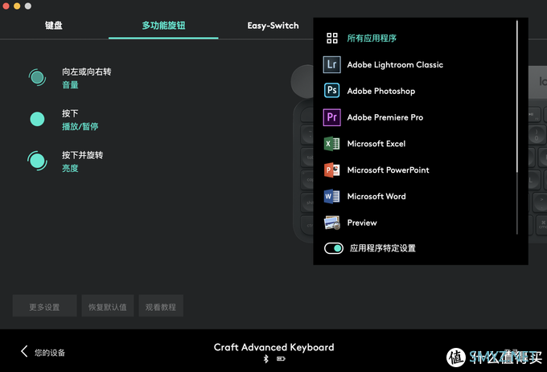Click the Craft Advanced Keyboard device name
Screen dimensions: 547x372
click(273, 347)
